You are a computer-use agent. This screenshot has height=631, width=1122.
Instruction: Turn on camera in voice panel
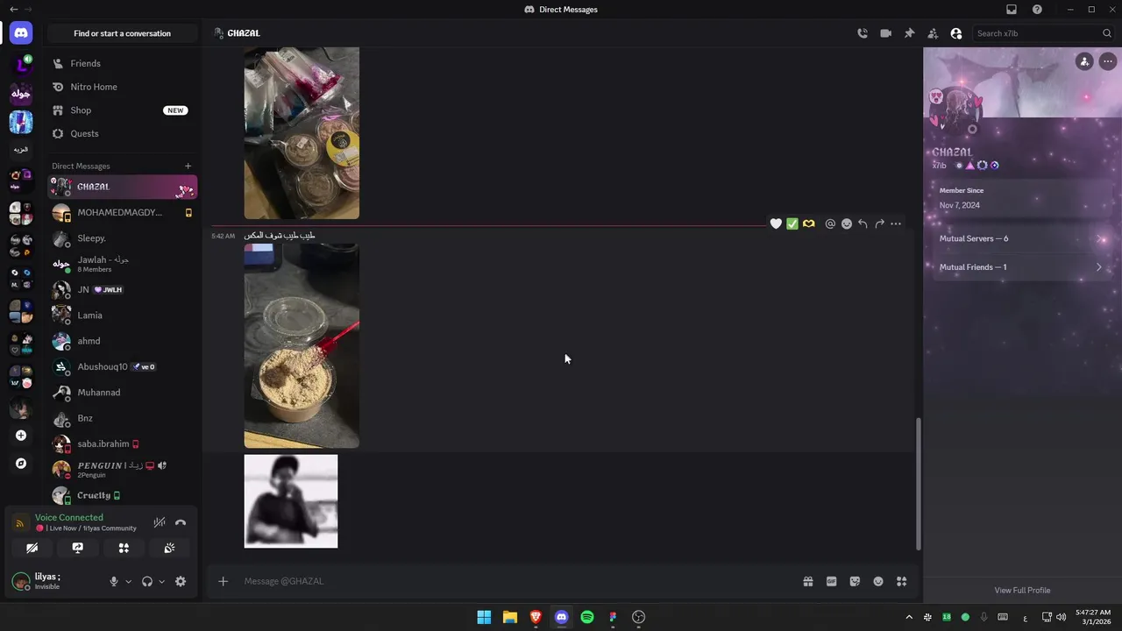click(x=32, y=548)
